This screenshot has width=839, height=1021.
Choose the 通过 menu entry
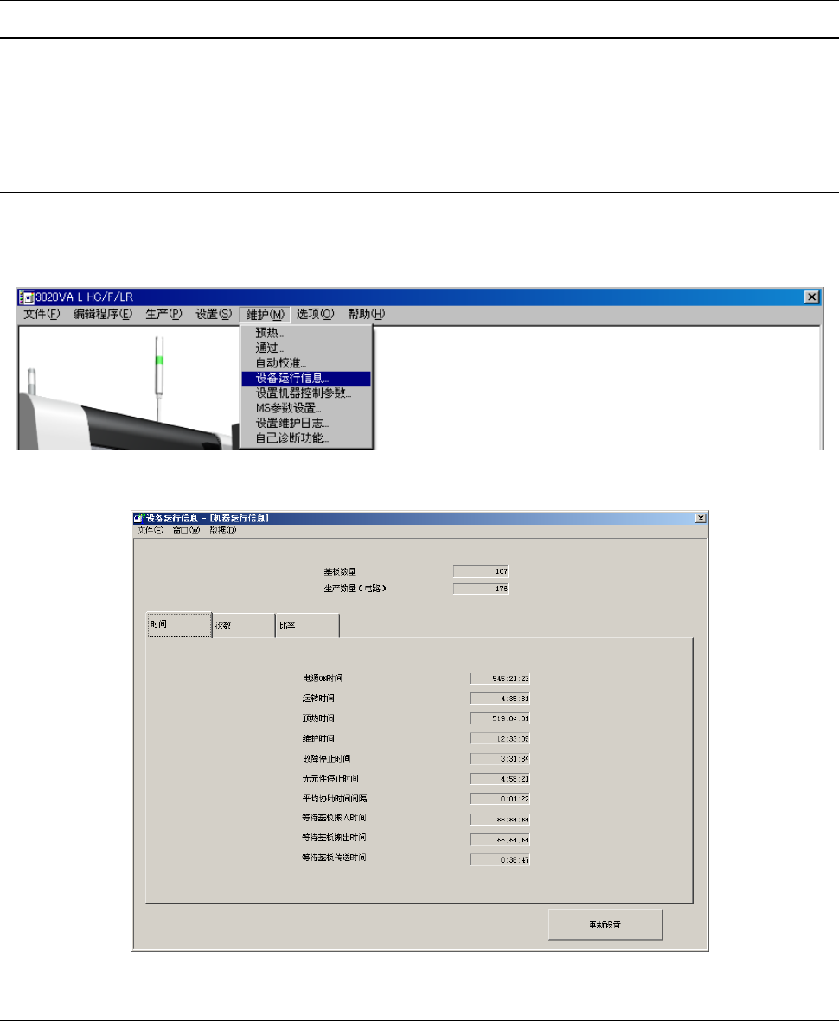[x=306, y=348]
